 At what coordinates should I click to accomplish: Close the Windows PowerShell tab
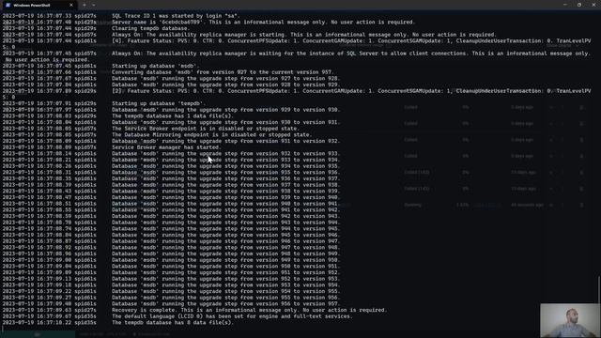click(71, 5)
